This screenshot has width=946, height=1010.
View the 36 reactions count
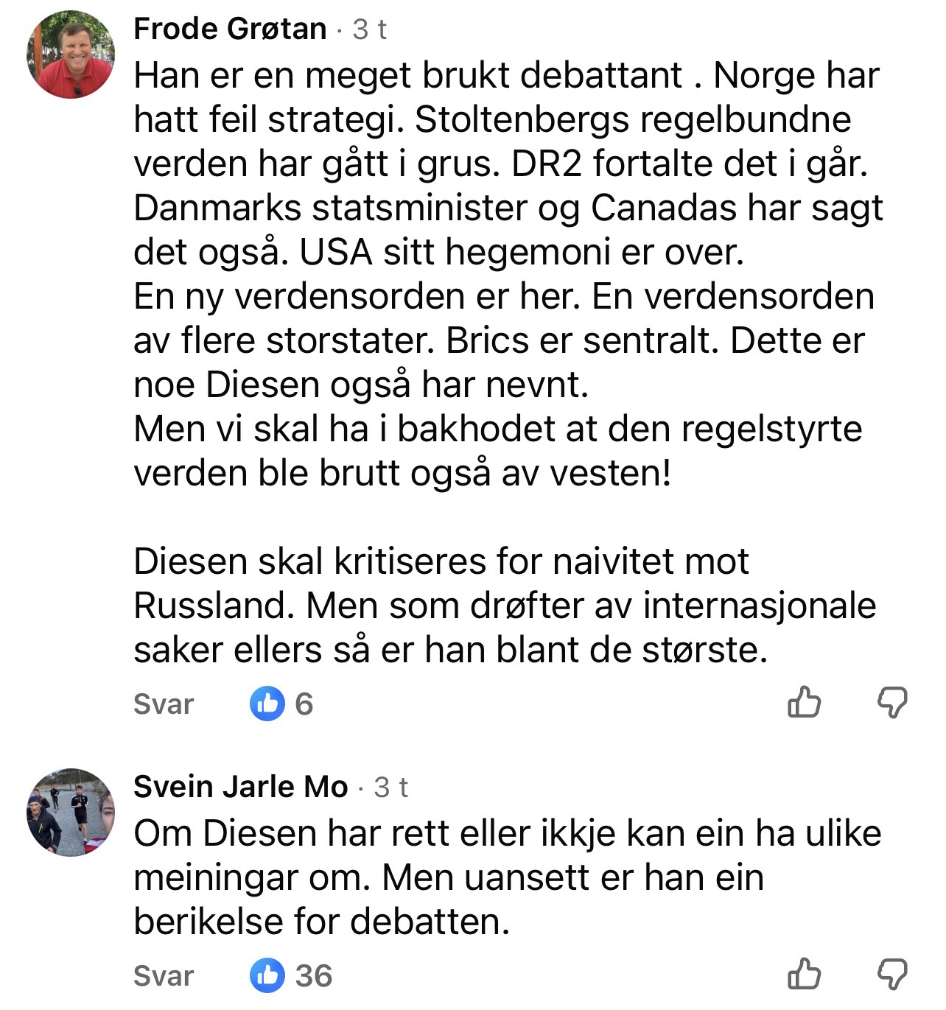(x=314, y=975)
